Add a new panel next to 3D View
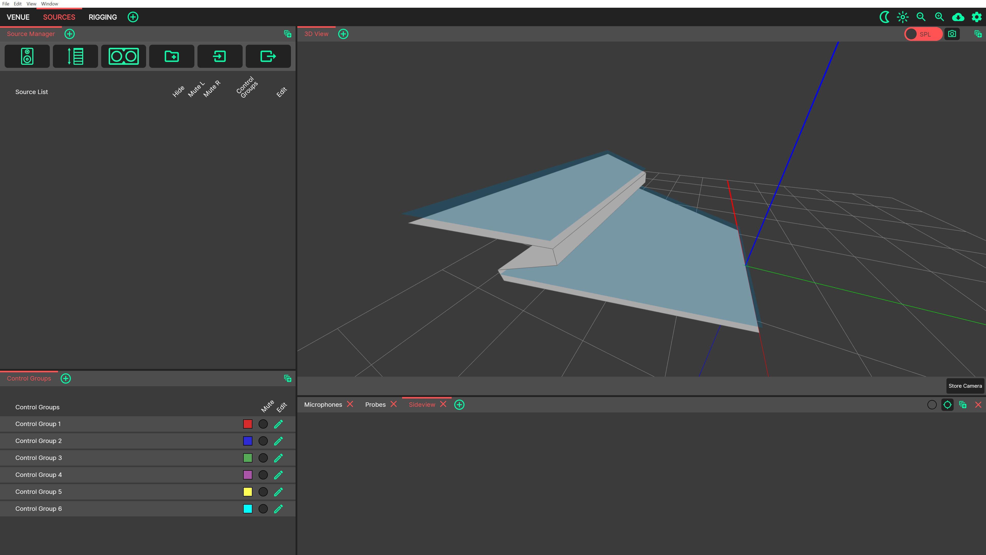 343,34
